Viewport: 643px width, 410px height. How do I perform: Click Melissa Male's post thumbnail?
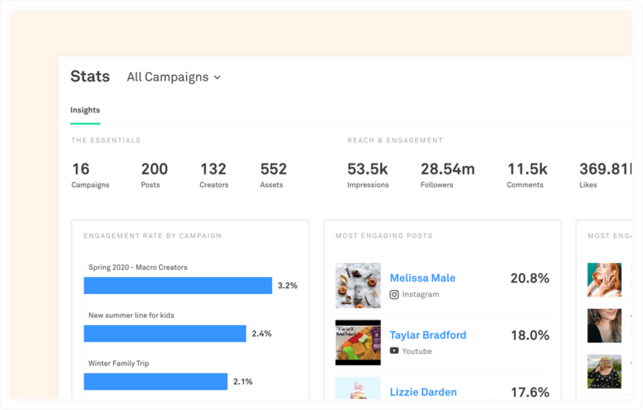click(358, 285)
